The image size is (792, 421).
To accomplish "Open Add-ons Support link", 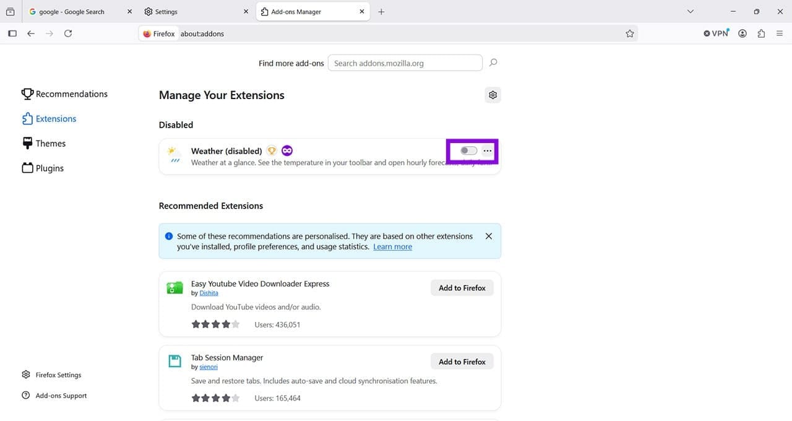I will [x=54, y=396].
